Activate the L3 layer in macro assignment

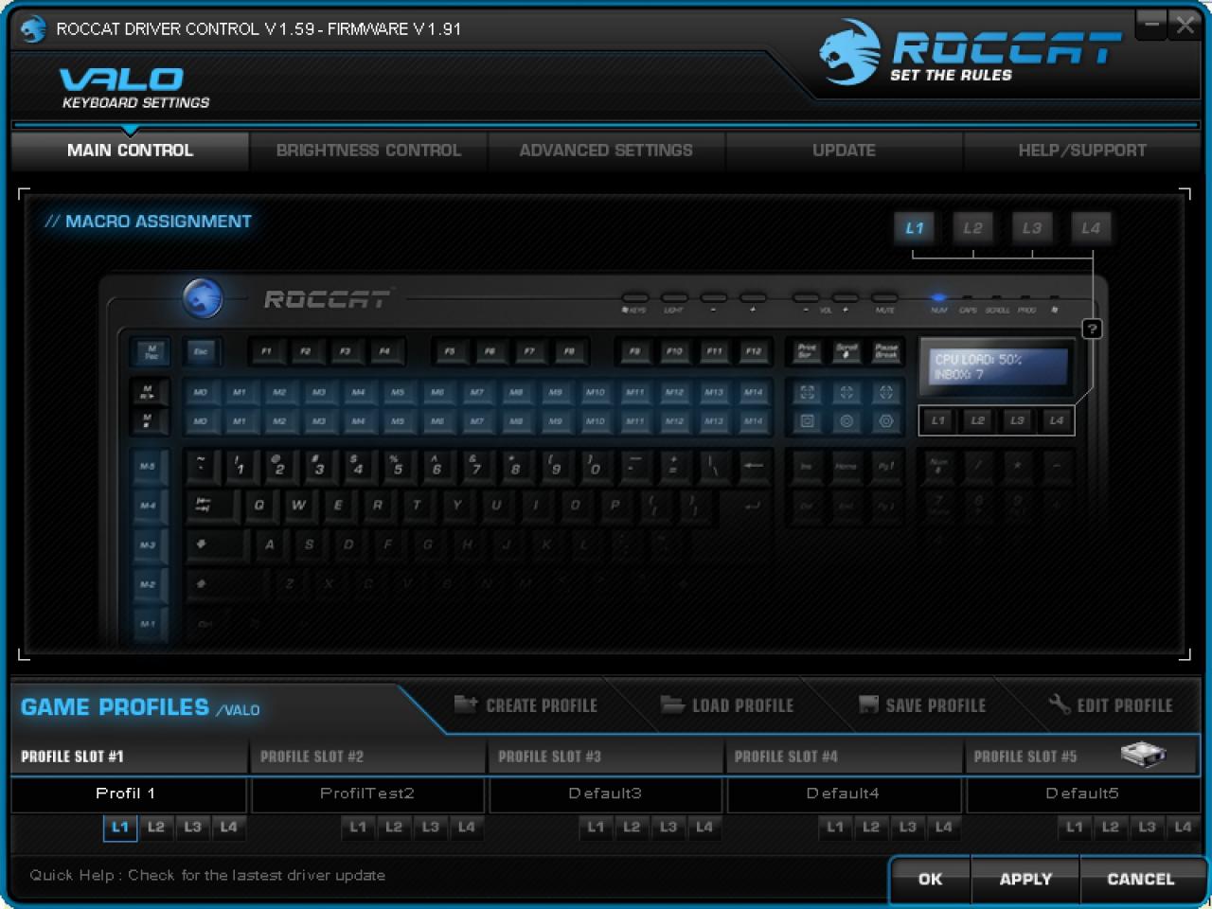tap(1032, 228)
